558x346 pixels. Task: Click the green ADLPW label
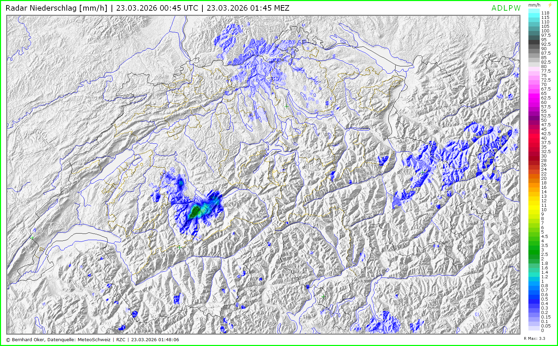pyautogui.click(x=506, y=8)
